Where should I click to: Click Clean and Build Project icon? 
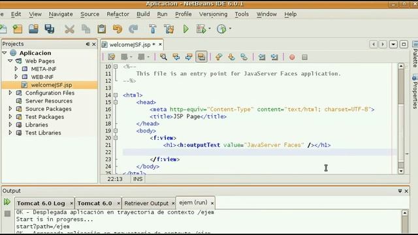coord(169,29)
